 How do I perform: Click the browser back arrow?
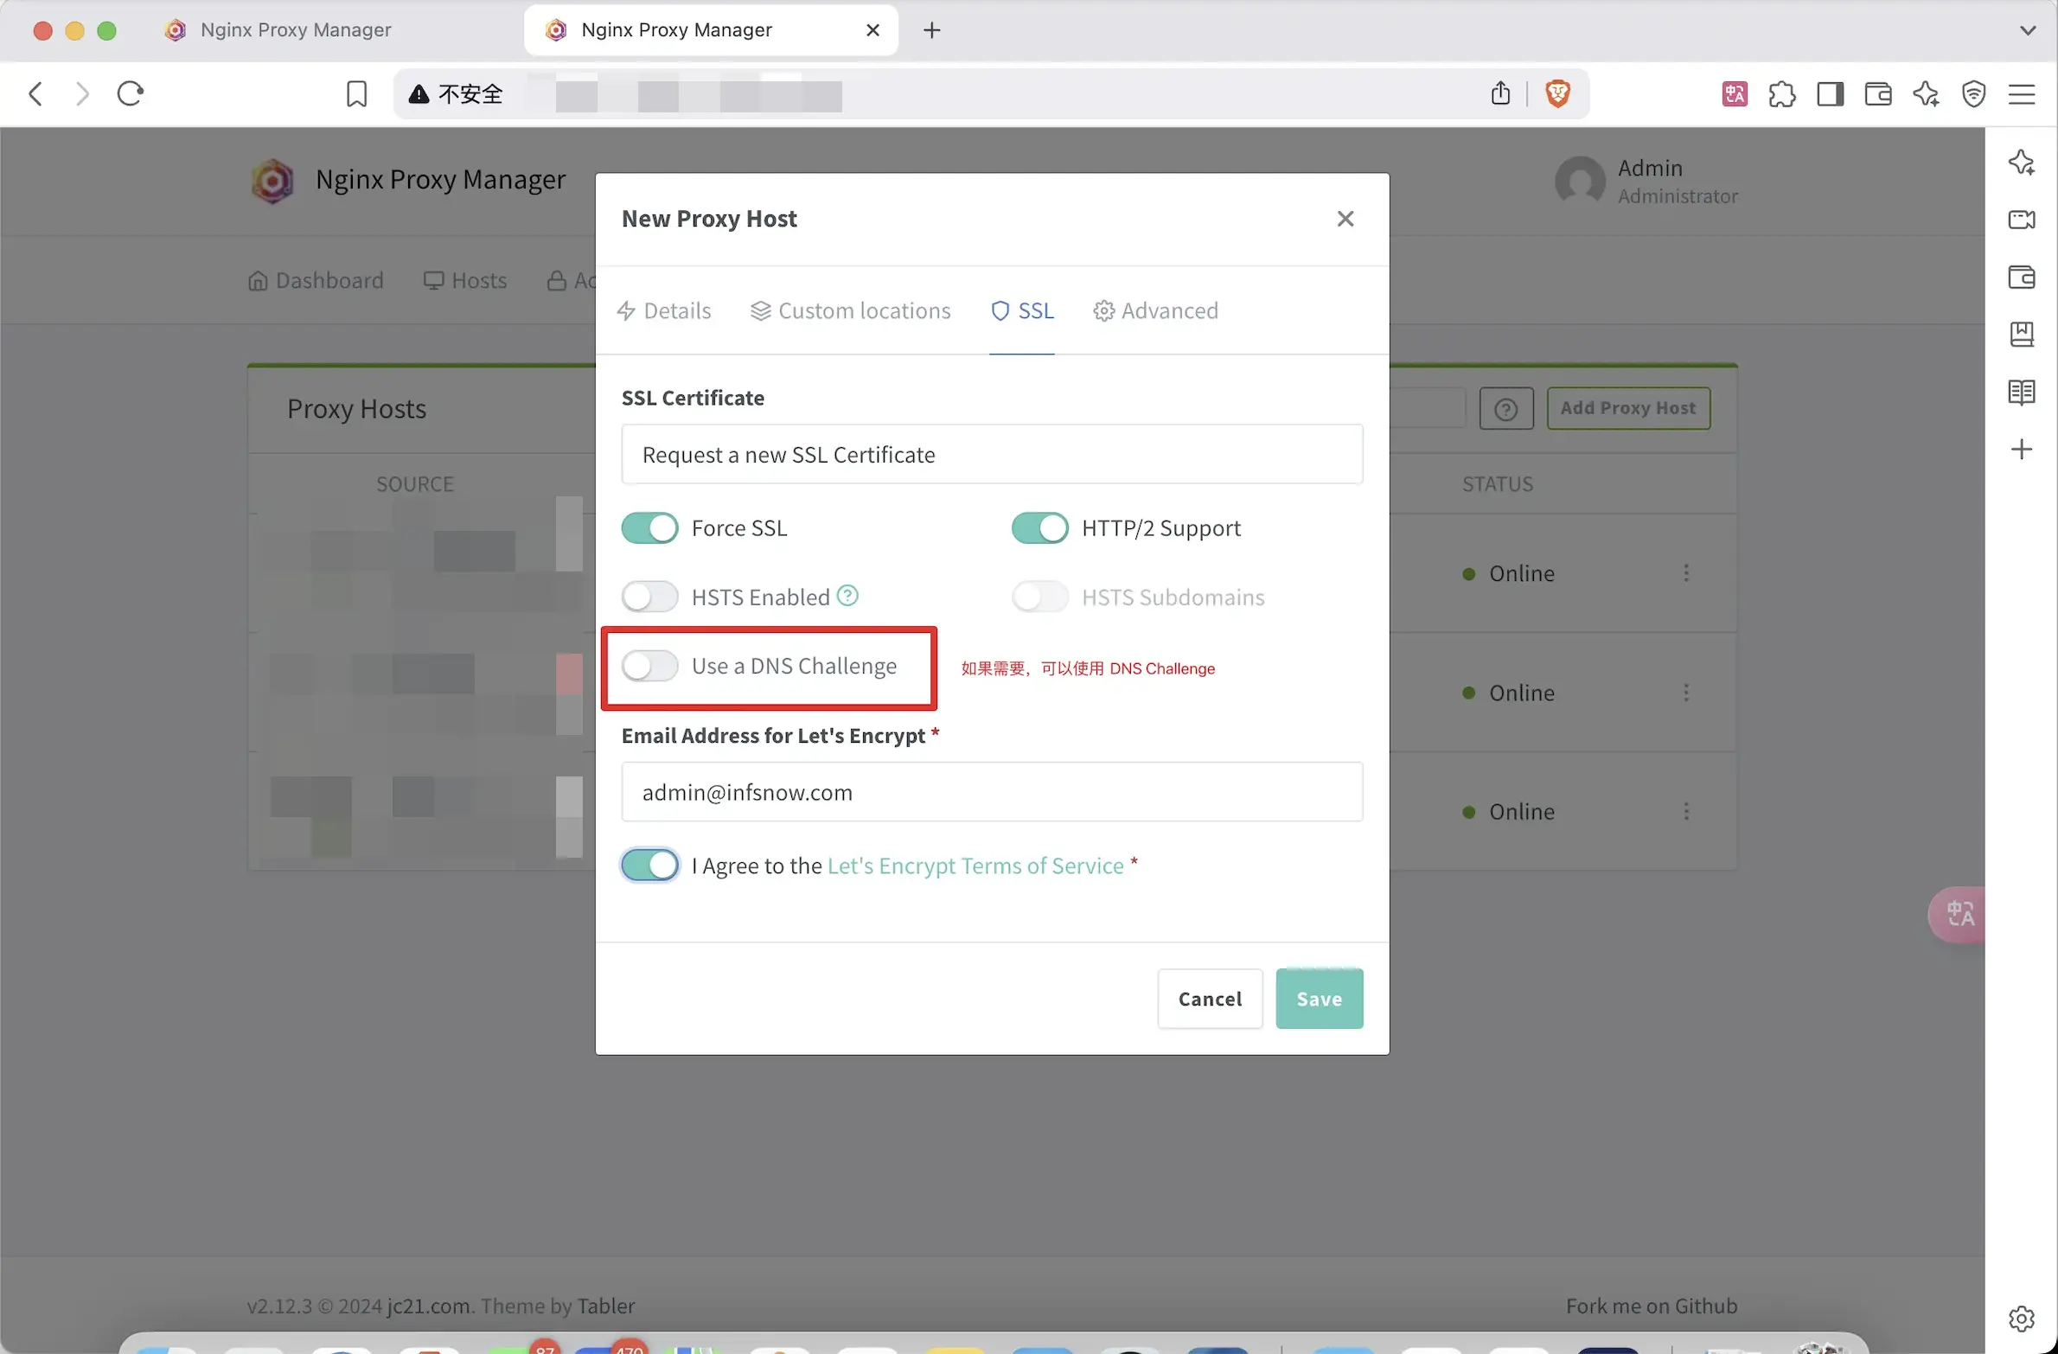click(35, 93)
